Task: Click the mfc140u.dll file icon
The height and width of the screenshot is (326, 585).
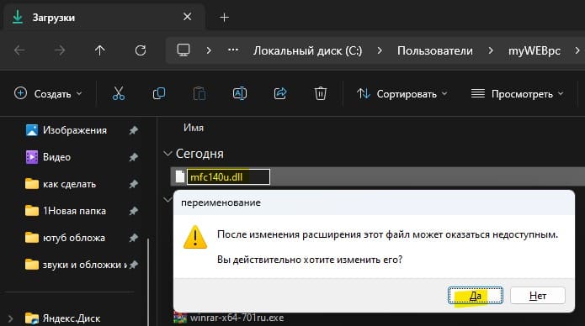Action: [x=180, y=176]
